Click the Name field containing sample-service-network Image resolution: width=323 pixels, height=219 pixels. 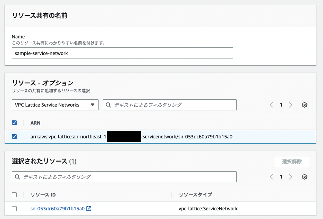(x=122, y=53)
